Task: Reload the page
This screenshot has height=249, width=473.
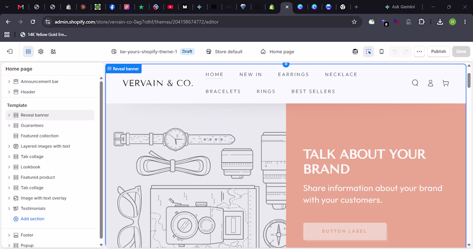Action: point(33,21)
